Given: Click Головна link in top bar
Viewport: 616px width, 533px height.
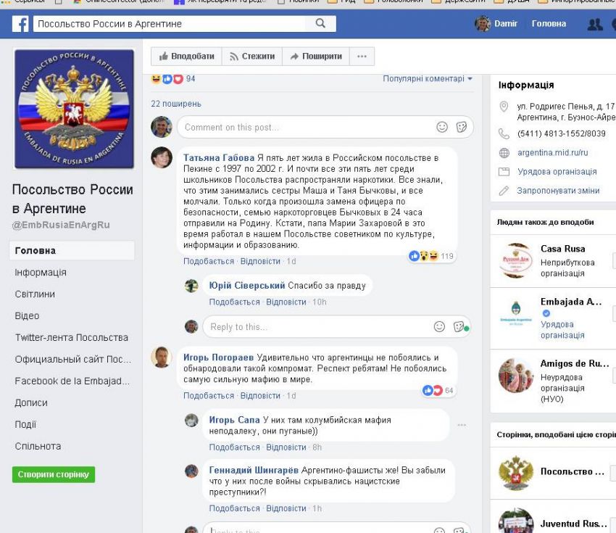Looking at the screenshot, I should click(549, 24).
